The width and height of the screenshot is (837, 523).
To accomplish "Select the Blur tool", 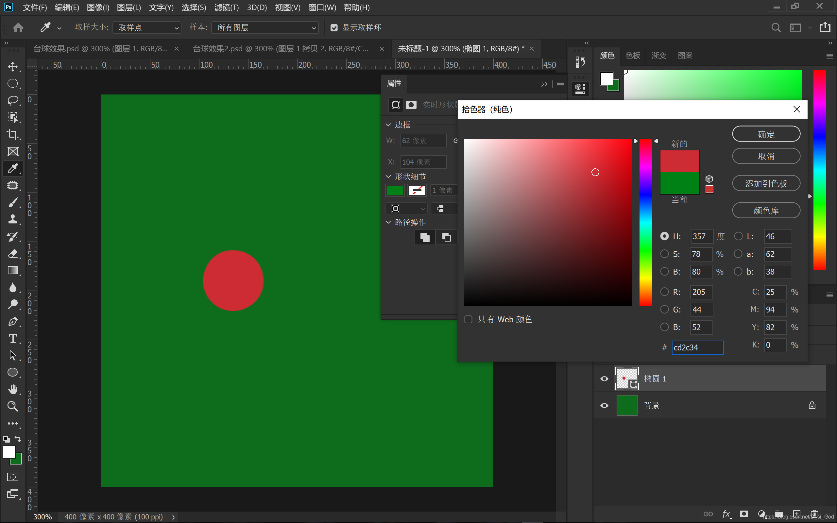I will 13,287.
